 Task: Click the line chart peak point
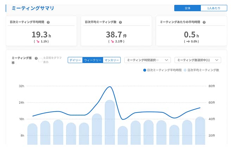[110, 87]
